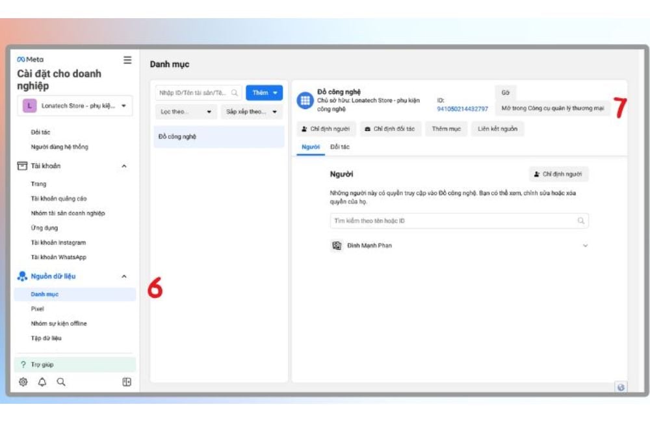Click the Thêm mục button

coord(446,129)
